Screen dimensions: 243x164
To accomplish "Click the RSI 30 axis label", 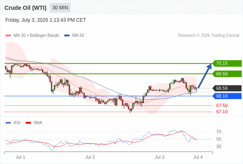I will [219, 146].
